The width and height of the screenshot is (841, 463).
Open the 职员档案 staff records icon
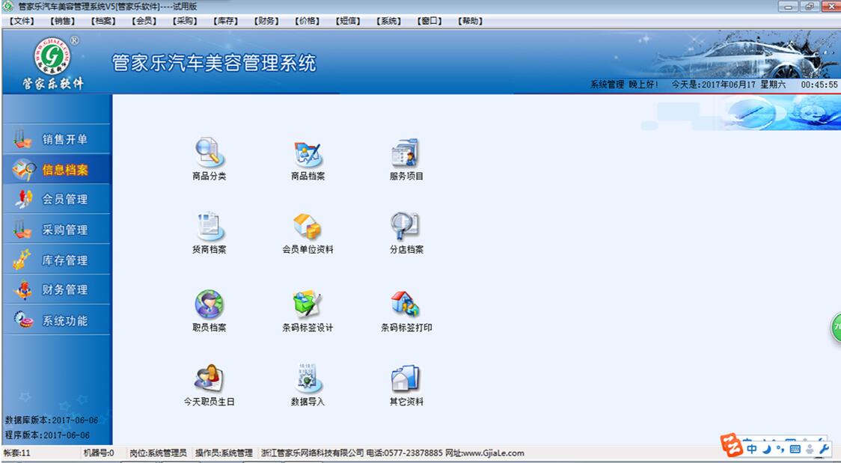pyautogui.click(x=207, y=307)
